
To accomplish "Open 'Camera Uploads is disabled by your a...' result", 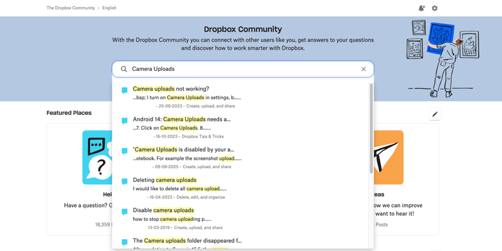I will click(183, 149).
